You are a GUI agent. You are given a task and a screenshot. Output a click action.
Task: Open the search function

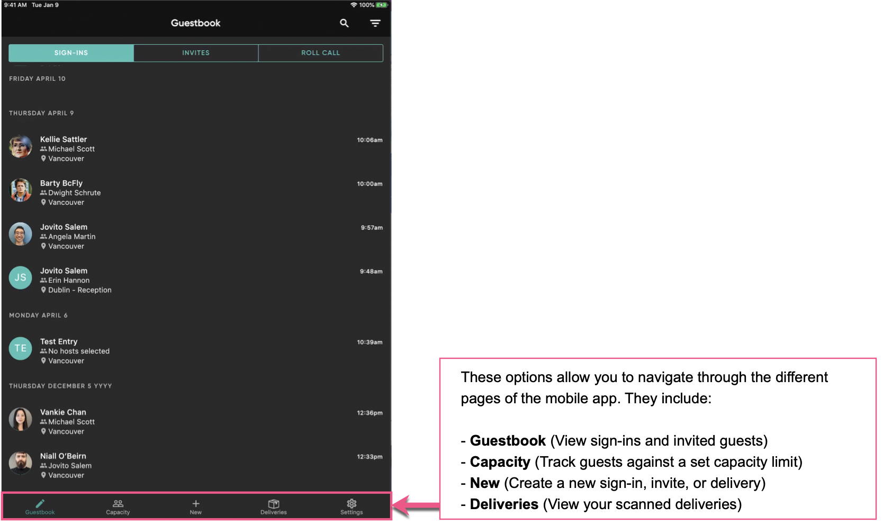click(x=344, y=23)
